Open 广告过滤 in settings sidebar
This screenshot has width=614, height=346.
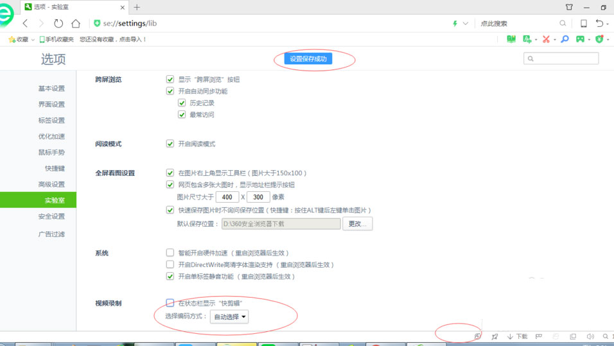(51, 234)
